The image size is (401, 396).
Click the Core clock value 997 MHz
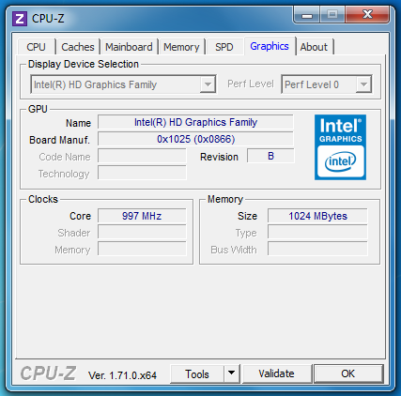pos(142,216)
